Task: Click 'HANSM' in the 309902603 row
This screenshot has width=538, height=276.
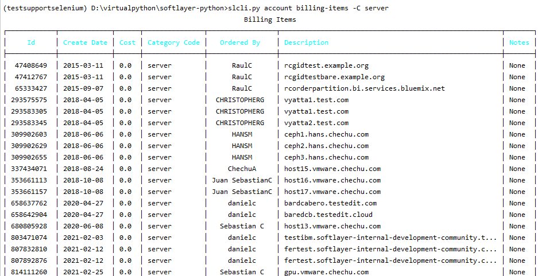Action: 242,134
